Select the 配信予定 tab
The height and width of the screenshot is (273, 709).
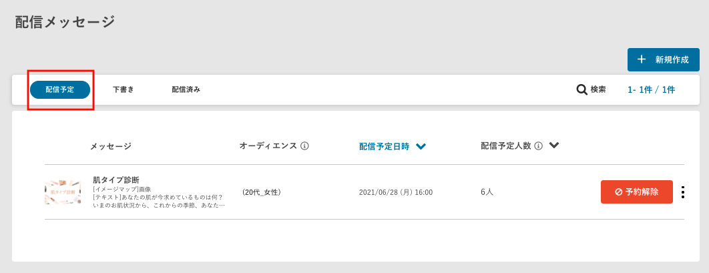(x=60, y=89)
